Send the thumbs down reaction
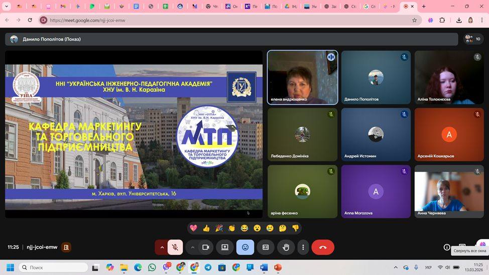The height and width of the screenshot is (275, 489). (295, 228)
